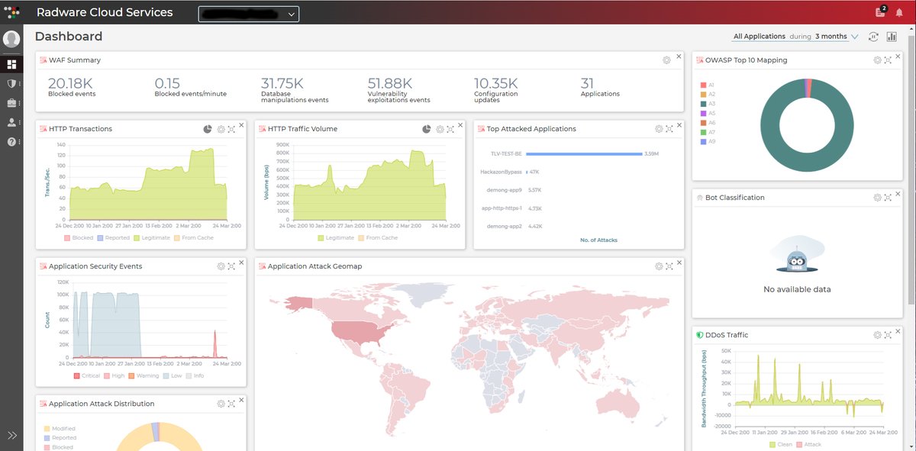The height and width of the screenshot is (451, 916).
Task: Open the account selector dropdown in the header
Action: pos(248,13)
